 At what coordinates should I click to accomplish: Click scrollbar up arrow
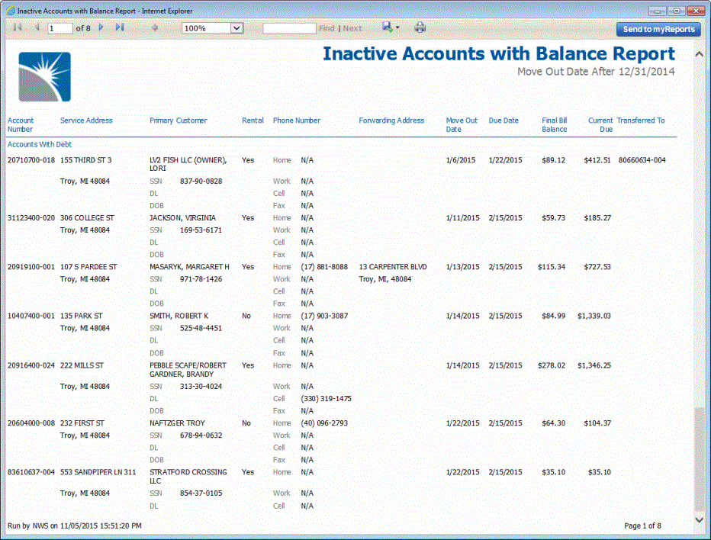(700, 54)
